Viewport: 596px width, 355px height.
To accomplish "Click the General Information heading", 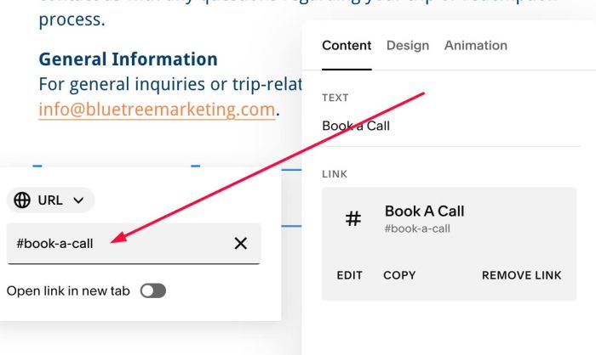I will [x=128, y=59].
